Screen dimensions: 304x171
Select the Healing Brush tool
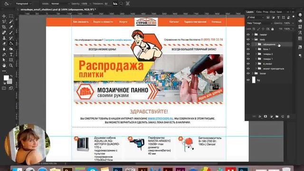[x=4, y=33]
